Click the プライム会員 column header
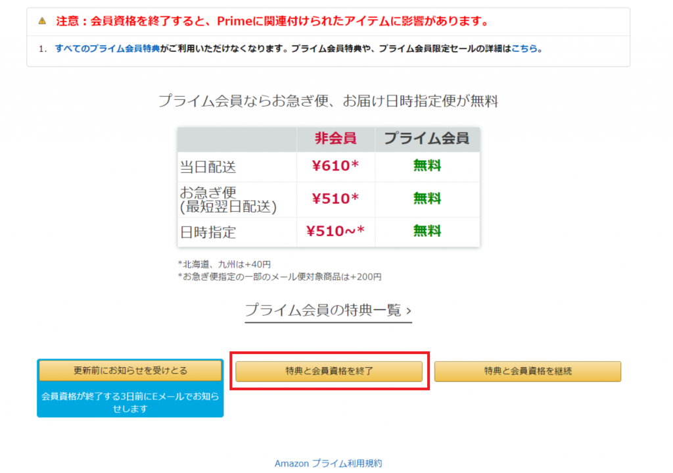 click(427, 139)
